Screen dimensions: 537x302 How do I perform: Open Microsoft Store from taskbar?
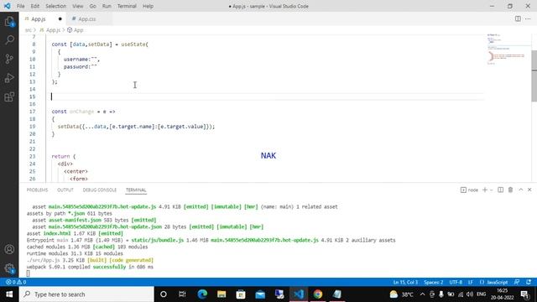pyautogui.click(x=241, y=294)
